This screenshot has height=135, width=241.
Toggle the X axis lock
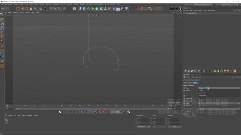coord(51,9)
